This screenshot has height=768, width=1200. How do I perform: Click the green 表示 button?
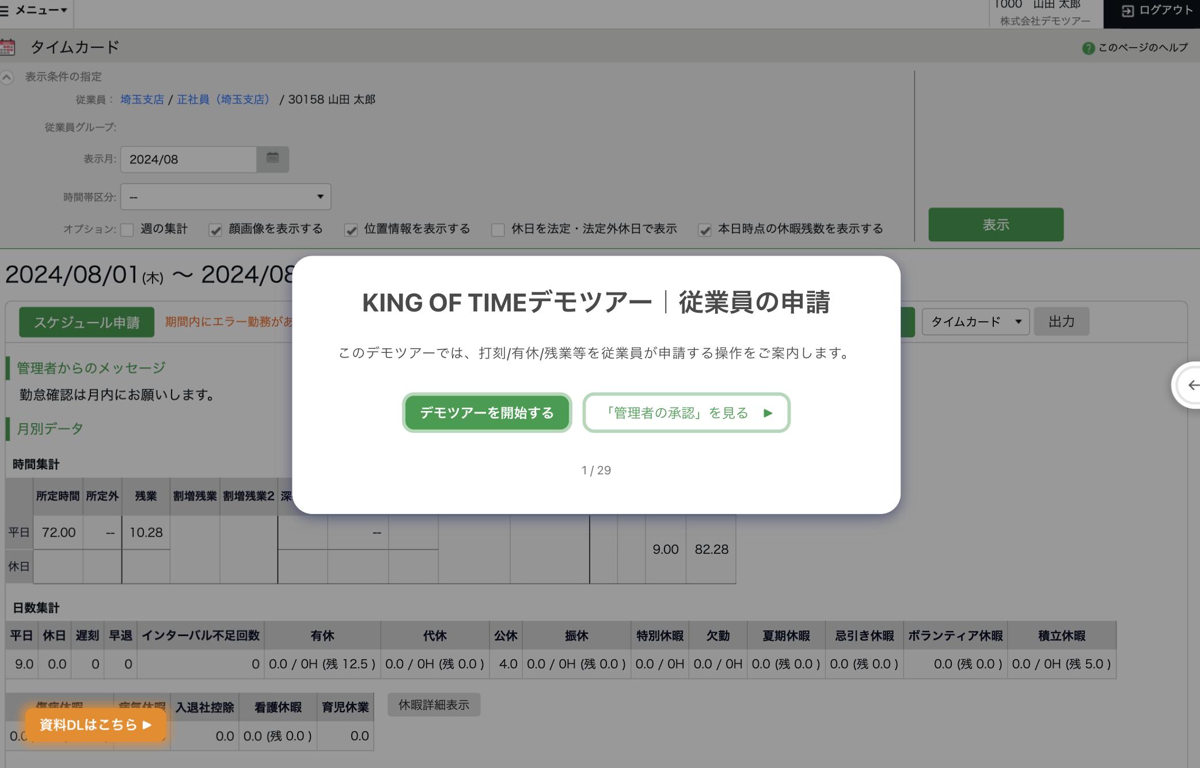coord(996,225)
